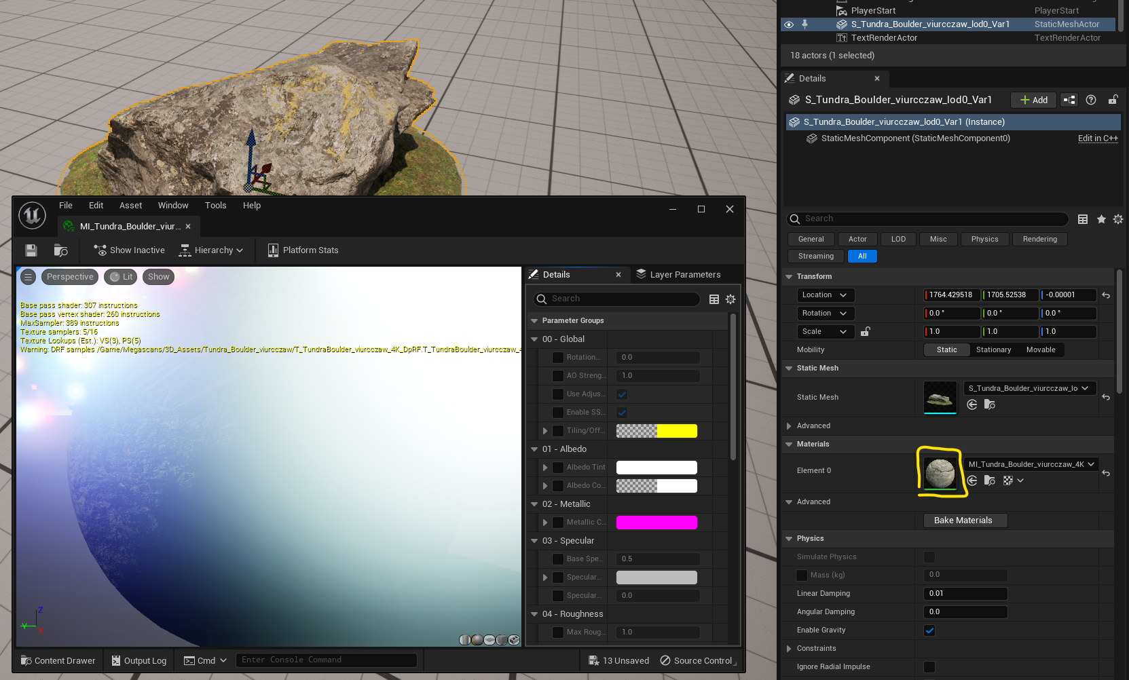
Task: Click the property matrix icon beside Material search
Action: [x=714, y=299]
